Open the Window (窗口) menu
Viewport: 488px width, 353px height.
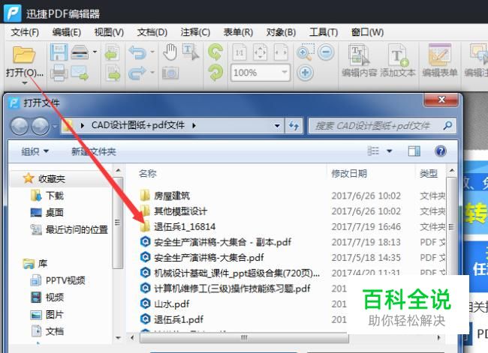pos(367,32)
